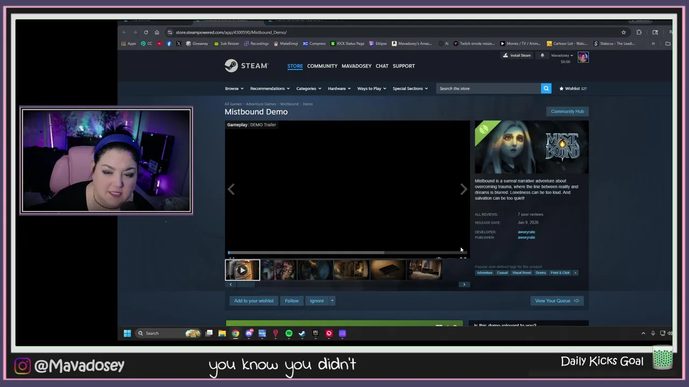Open Spotify from the taskbar
The height and width of the screenshot is (387, 689).
289,333
